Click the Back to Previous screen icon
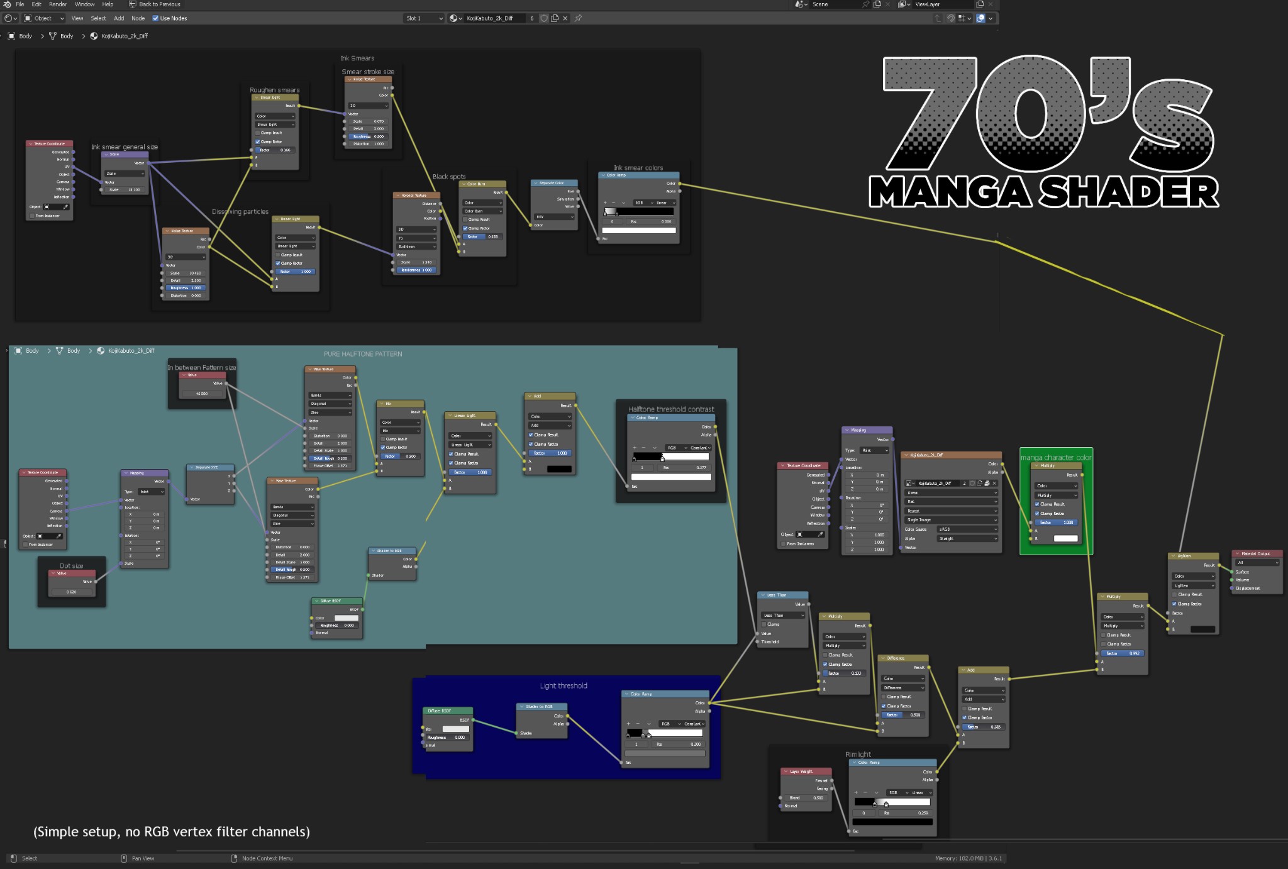This screenshot has width=1288, height=869. 133,4
